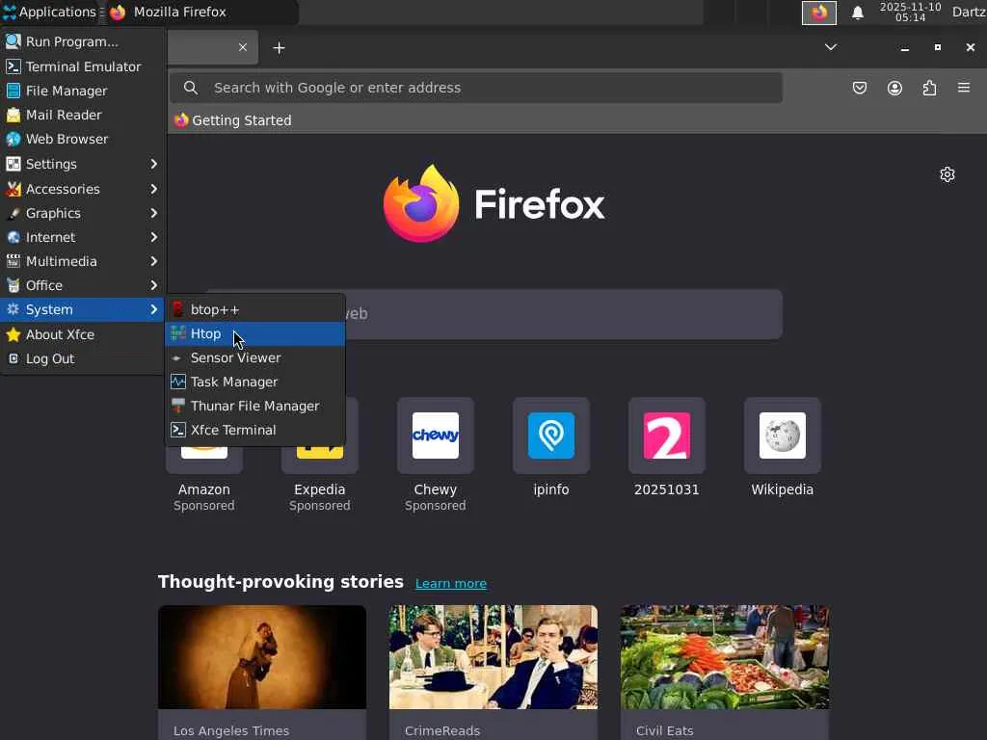This screenshot has width=987, height=740.
Task: Open the Civil Eats story thumbnail
Action: click(x=725, y=657)
